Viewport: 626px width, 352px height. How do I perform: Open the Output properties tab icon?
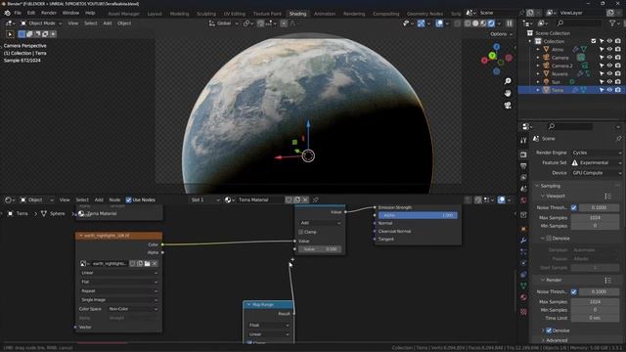click(523, 166)
